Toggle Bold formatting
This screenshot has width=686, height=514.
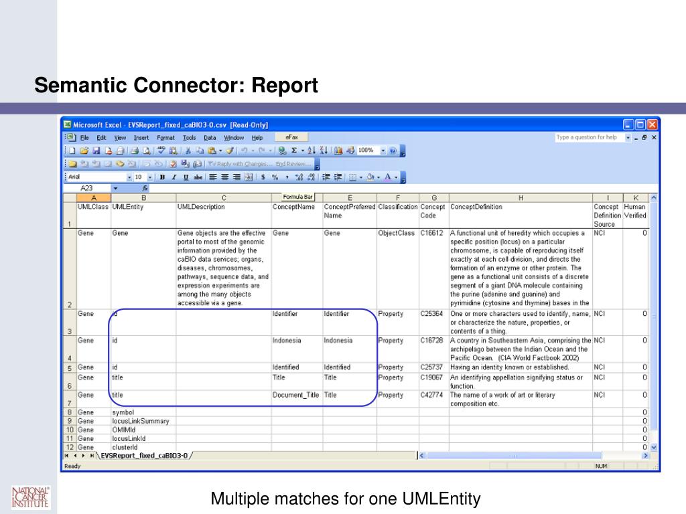point(162,177)
